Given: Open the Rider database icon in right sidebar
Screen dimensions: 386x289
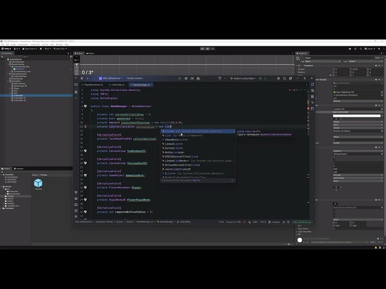Looking at the screenshot, I should coord(312,96).
